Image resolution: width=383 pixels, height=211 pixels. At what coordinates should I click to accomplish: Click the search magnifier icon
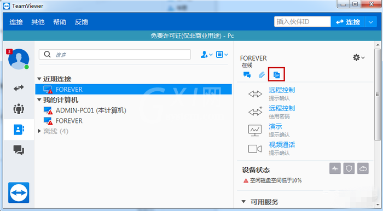click(x=47, y=54)
